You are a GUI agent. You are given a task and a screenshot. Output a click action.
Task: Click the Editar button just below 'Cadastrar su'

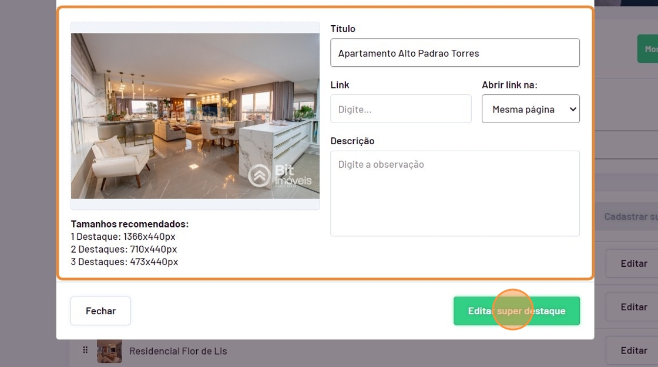point(633,263)
